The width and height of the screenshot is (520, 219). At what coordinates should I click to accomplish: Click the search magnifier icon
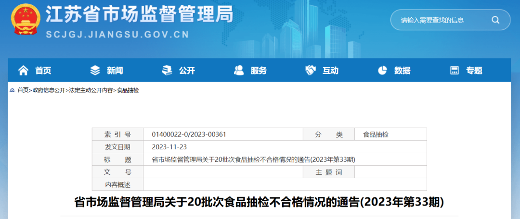pyautogui.click(x=495, y=20)
